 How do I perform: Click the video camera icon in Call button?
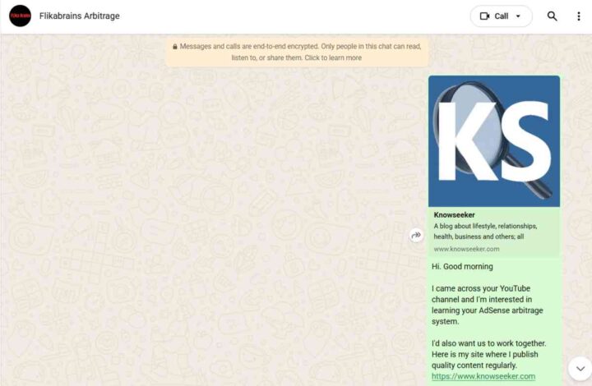point(484,16)
